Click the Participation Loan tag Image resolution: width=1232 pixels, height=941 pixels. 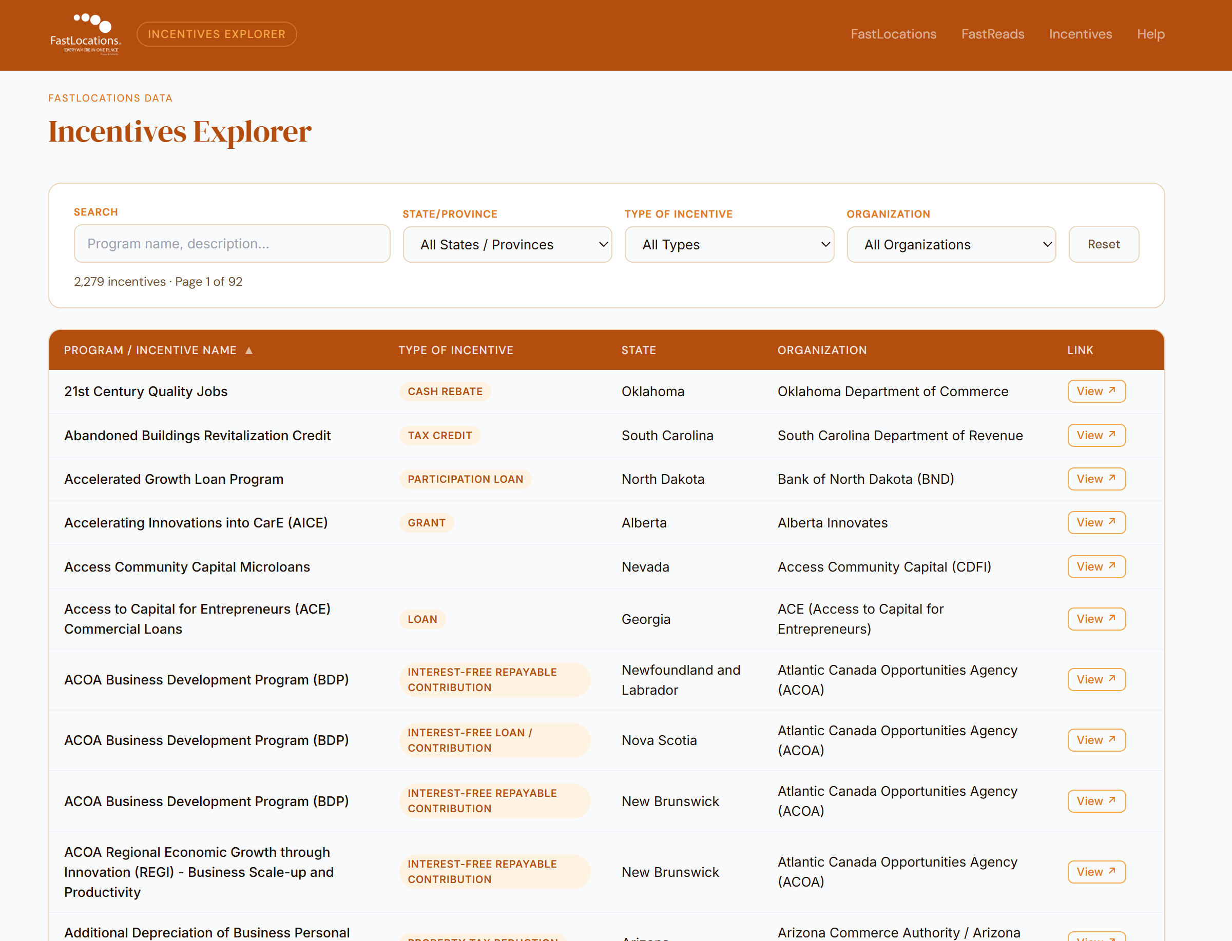[x=465, y=479]
